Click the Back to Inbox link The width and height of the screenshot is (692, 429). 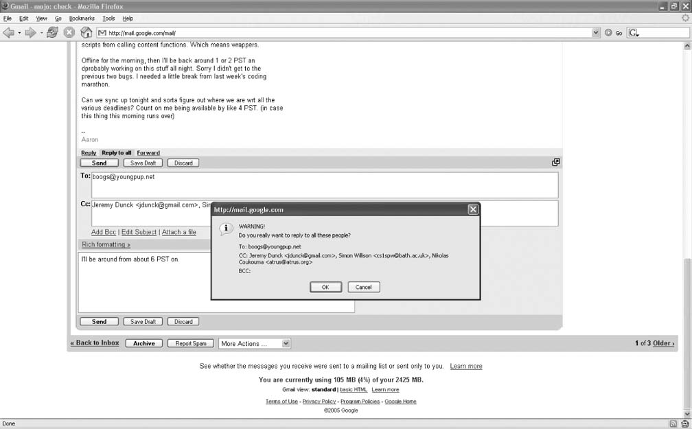tap(95, 343)
